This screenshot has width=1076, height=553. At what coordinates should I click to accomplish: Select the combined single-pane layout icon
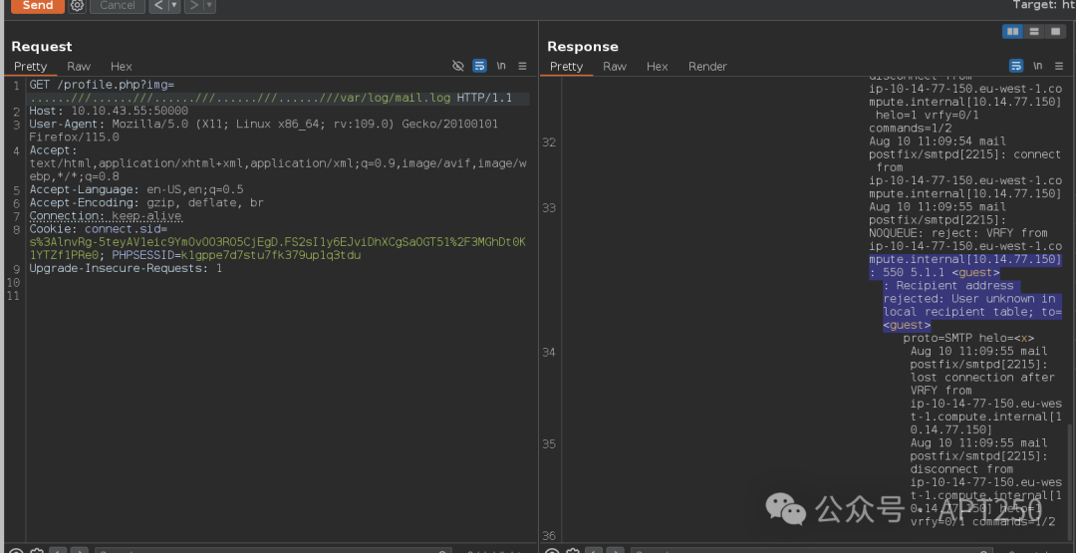click(x=1055, y=32)
